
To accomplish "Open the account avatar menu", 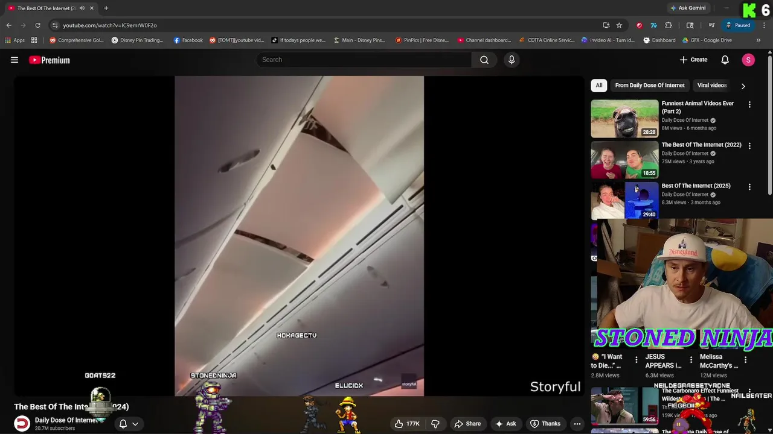I will pos(748,60).
